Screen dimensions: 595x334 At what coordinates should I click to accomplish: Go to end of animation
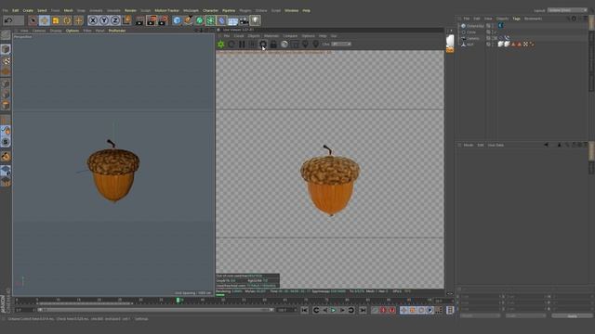(363, 310)
